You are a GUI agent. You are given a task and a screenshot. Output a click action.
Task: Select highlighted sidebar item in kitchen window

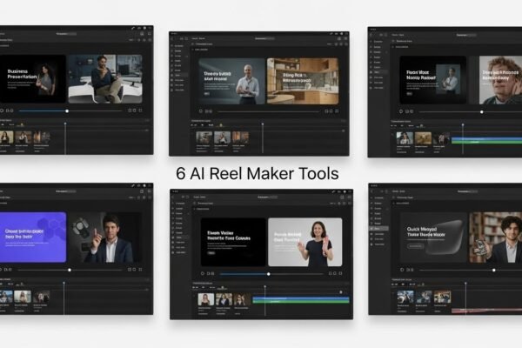pos(180,76)
